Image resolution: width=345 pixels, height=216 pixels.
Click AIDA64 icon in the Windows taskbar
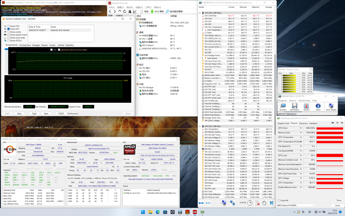tap(195, 212)
